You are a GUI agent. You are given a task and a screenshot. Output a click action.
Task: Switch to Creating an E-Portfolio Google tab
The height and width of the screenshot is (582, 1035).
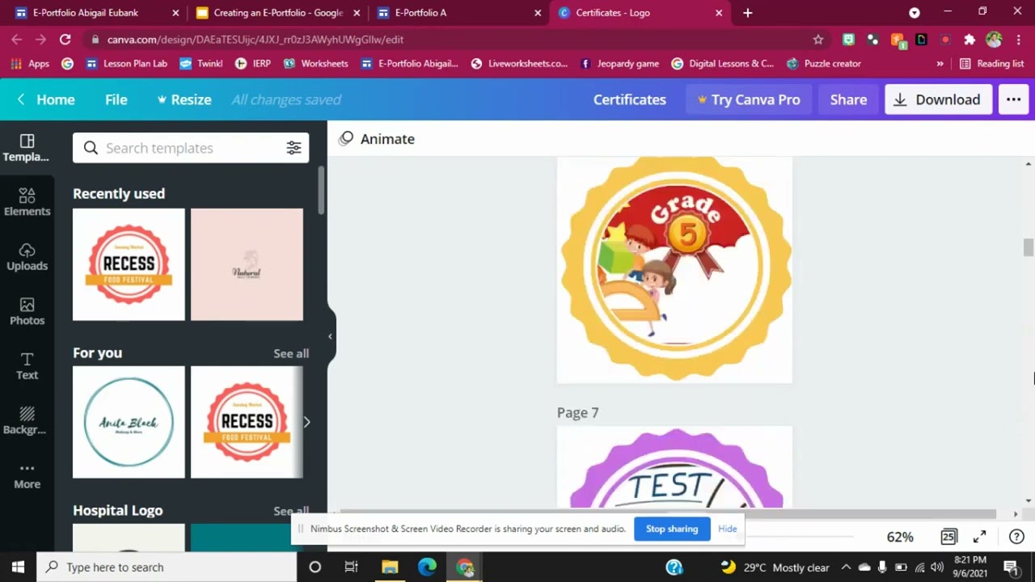pyautogui.click(x=277, y=12)
